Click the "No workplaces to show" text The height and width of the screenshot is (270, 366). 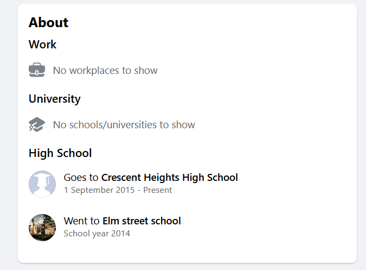(105, 71)
